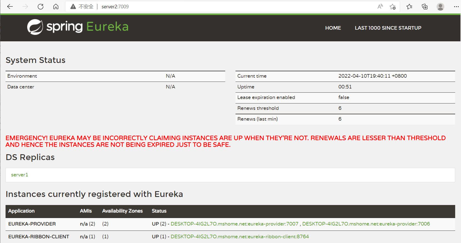The width and height of the screenshot is (461, 243).
Task: Click the red EMERGENCY warning message
Action: coord(226,141)
